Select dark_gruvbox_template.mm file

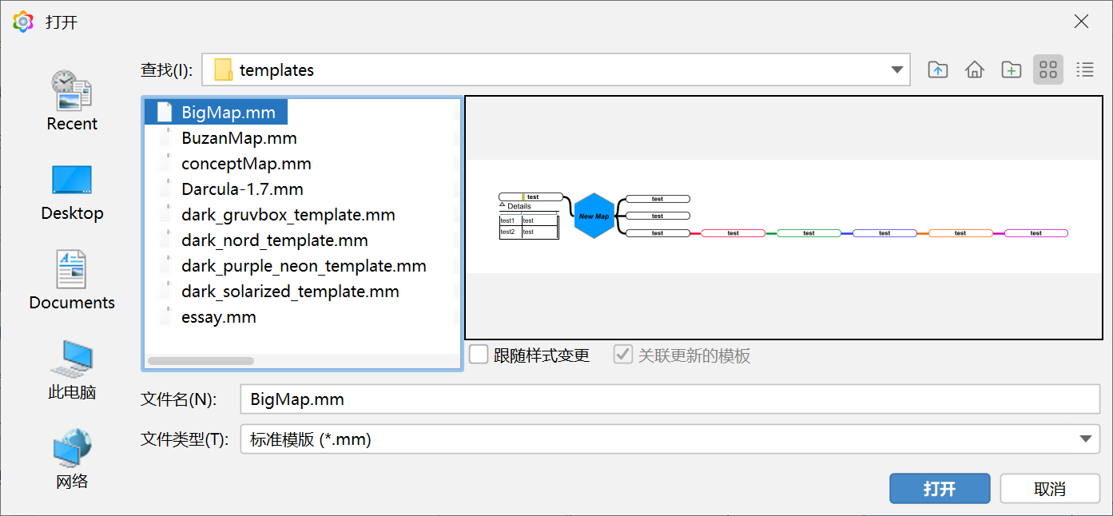point(288,215)
